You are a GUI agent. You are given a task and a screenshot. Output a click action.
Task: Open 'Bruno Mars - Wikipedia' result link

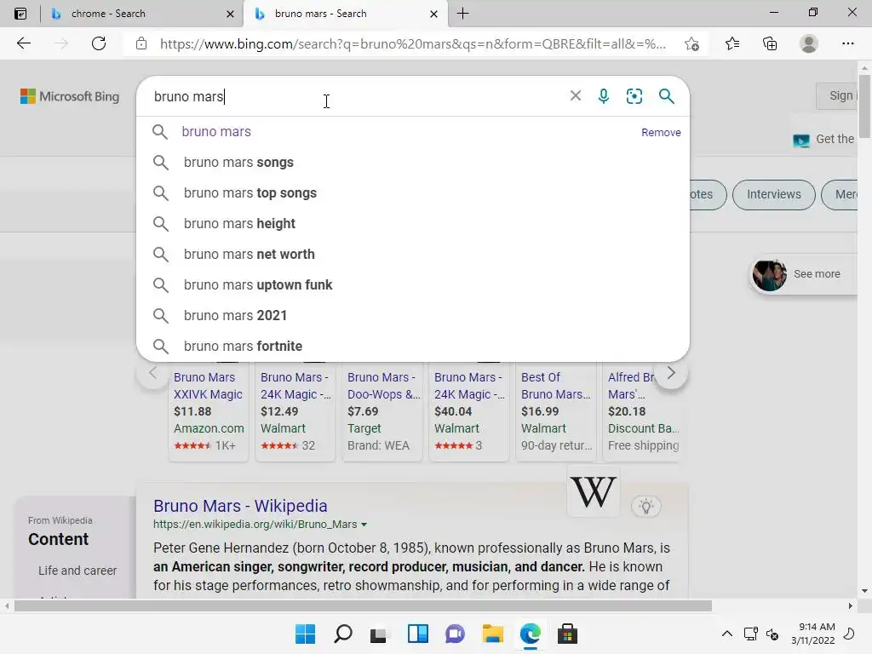240,506
